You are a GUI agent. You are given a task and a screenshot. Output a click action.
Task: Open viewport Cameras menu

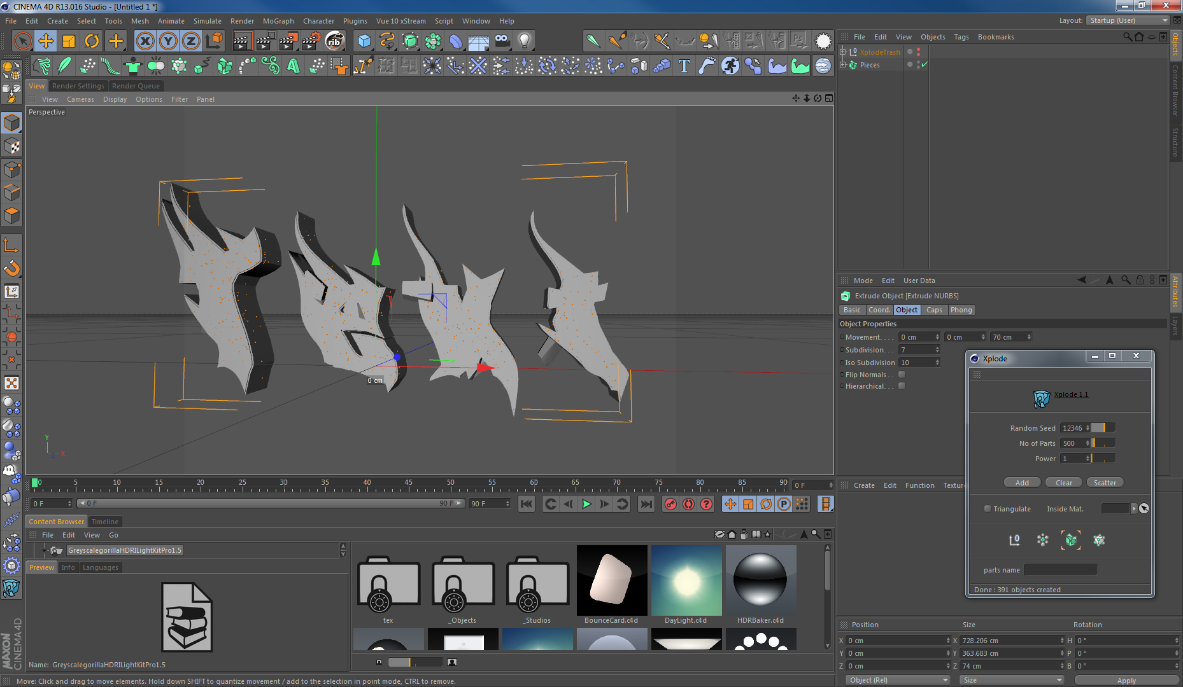(x=80, y=99)
